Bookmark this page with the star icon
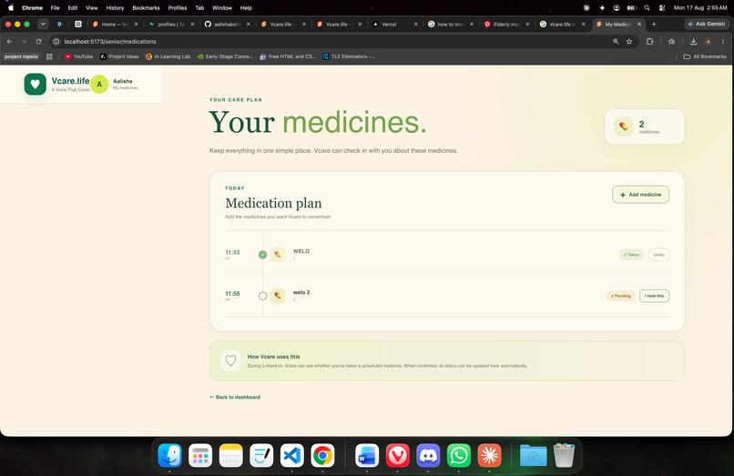734x476 pixels. (629, 42)
